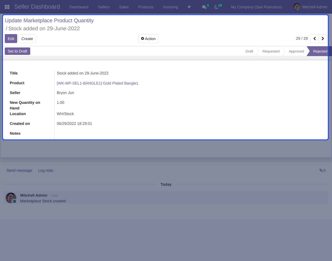Click Update Marketplace Product Quantity breadcrumb
Screen dimensions: 332x261
[49, 20]
